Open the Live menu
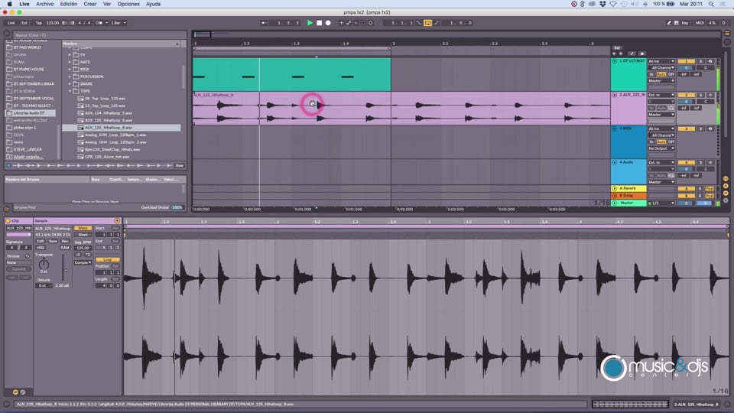 [24, 4]
